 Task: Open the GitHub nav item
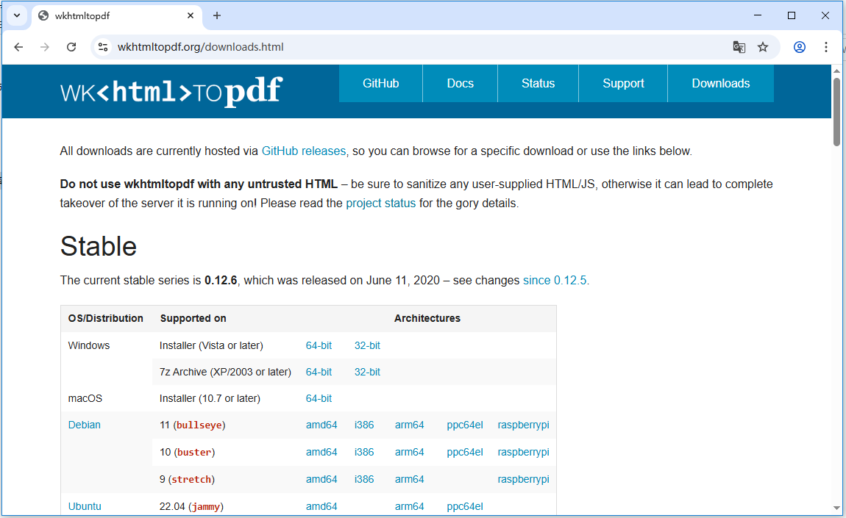[x=381, y=83]
